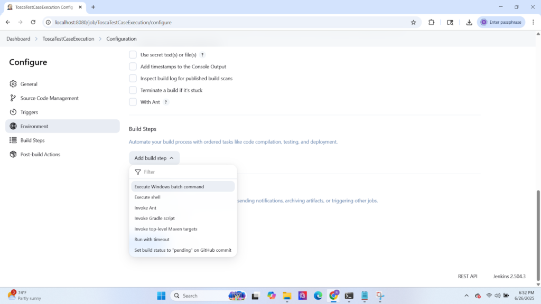Screen dimensions: 541x304
Task: Check Terminate a build if it's stuck
Action: (x=133, y=90)
